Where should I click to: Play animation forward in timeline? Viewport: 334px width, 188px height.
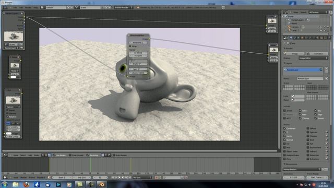click(123, 178)
